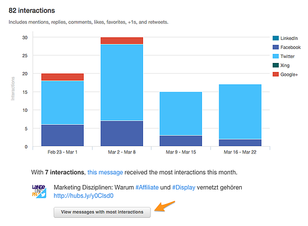Click the Lange PR Twitter avatar

pos(39,191)
